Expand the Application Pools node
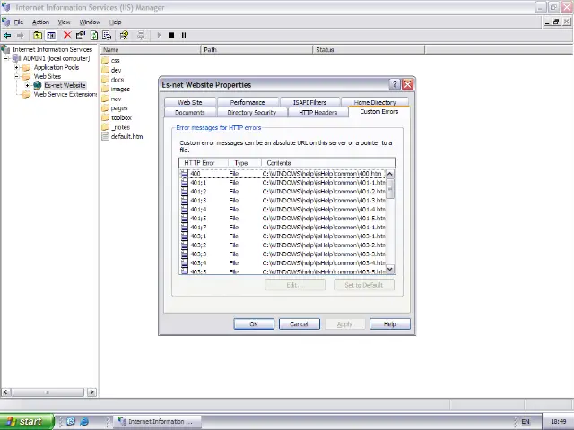Viewport: 574px width, 430px height. point(16,67)
